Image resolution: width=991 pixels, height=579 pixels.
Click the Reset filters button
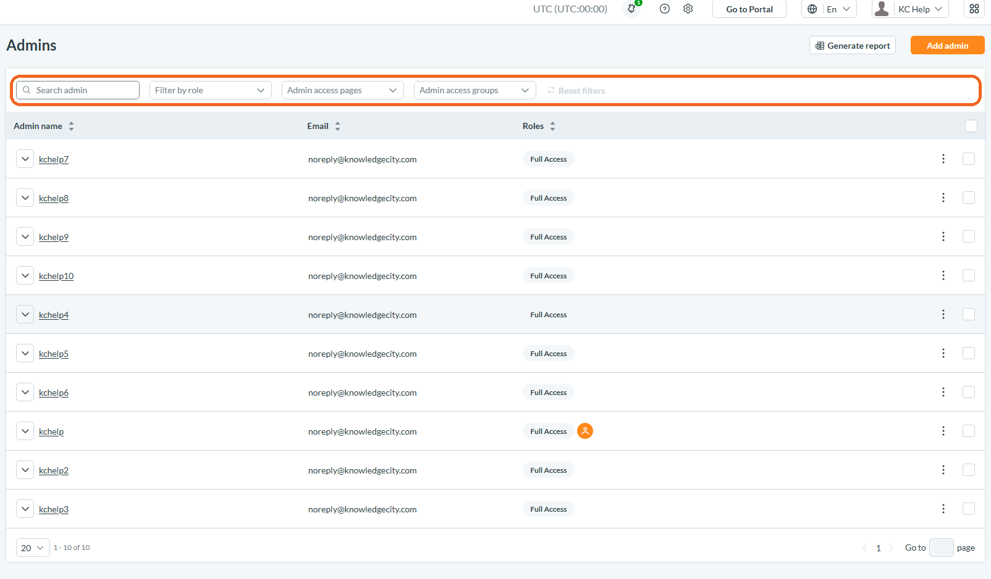tap(576, 90)
